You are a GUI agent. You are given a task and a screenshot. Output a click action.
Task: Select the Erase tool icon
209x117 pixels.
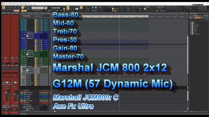point(18,8)
